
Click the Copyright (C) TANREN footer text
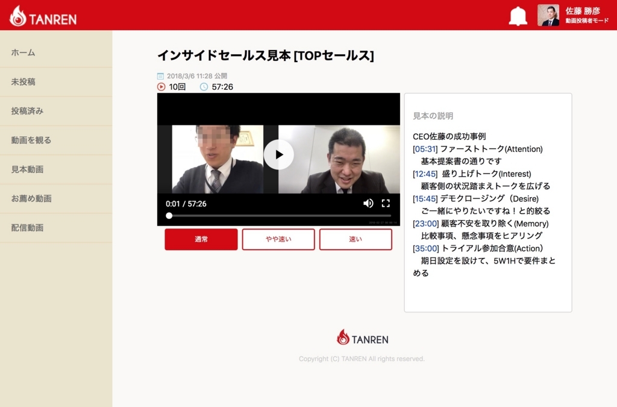point(362,359)
